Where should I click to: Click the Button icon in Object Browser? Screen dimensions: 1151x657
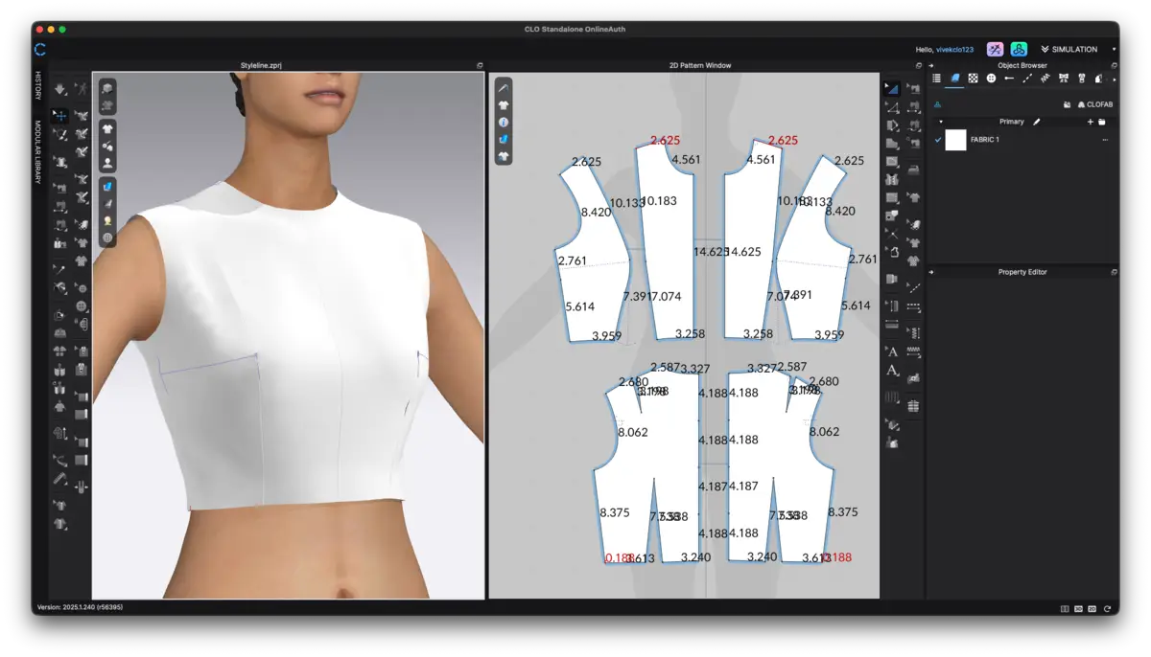990,78
